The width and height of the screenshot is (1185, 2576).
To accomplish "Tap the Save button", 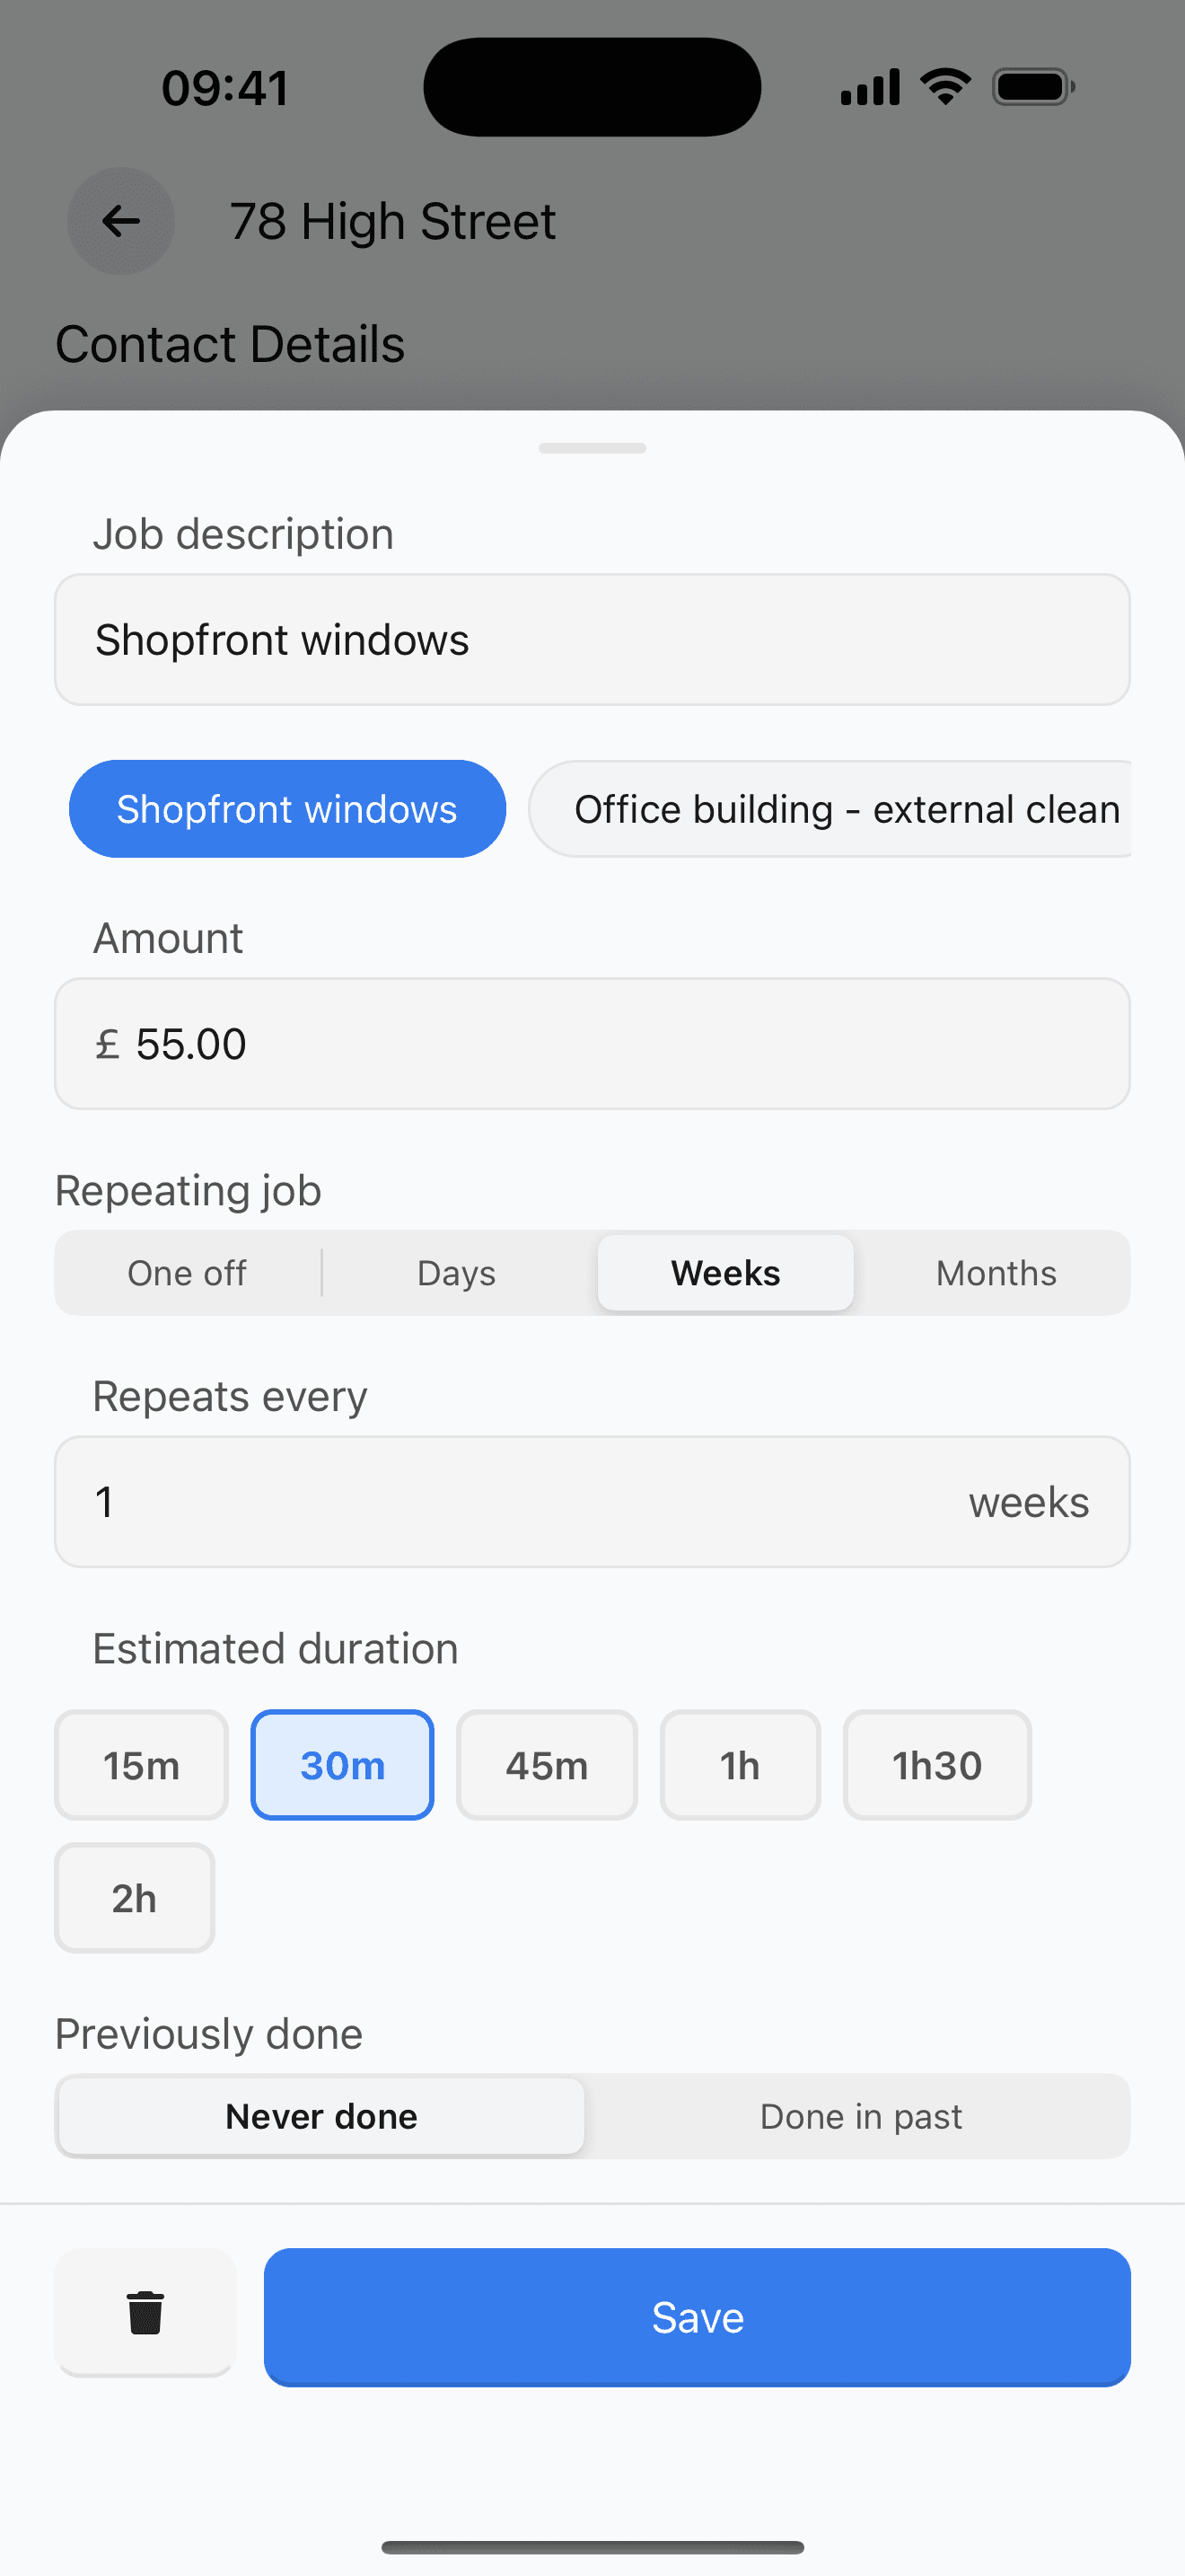I will 697,2316.
